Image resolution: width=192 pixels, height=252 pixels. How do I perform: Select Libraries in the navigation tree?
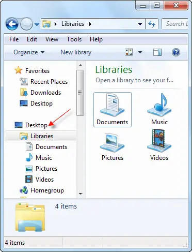[40, 136]
